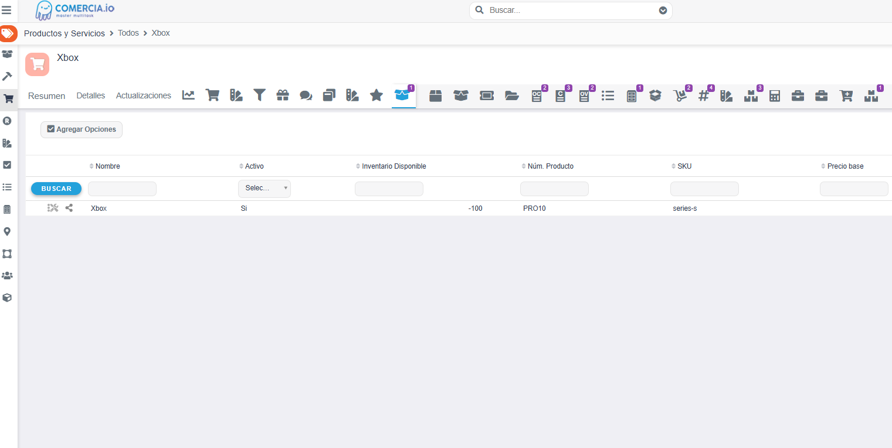Switch to the Detalles tab
The width and height of the screenshot is (892, 448).
pyautogui.click(x=91, y=95)
